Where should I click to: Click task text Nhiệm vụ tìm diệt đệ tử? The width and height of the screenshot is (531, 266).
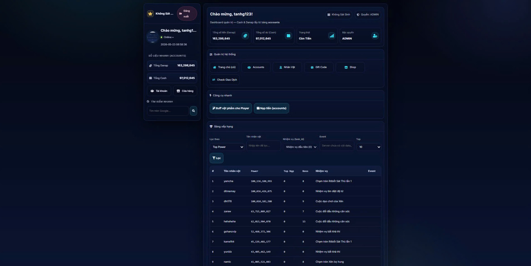click(x=329, y=191)
